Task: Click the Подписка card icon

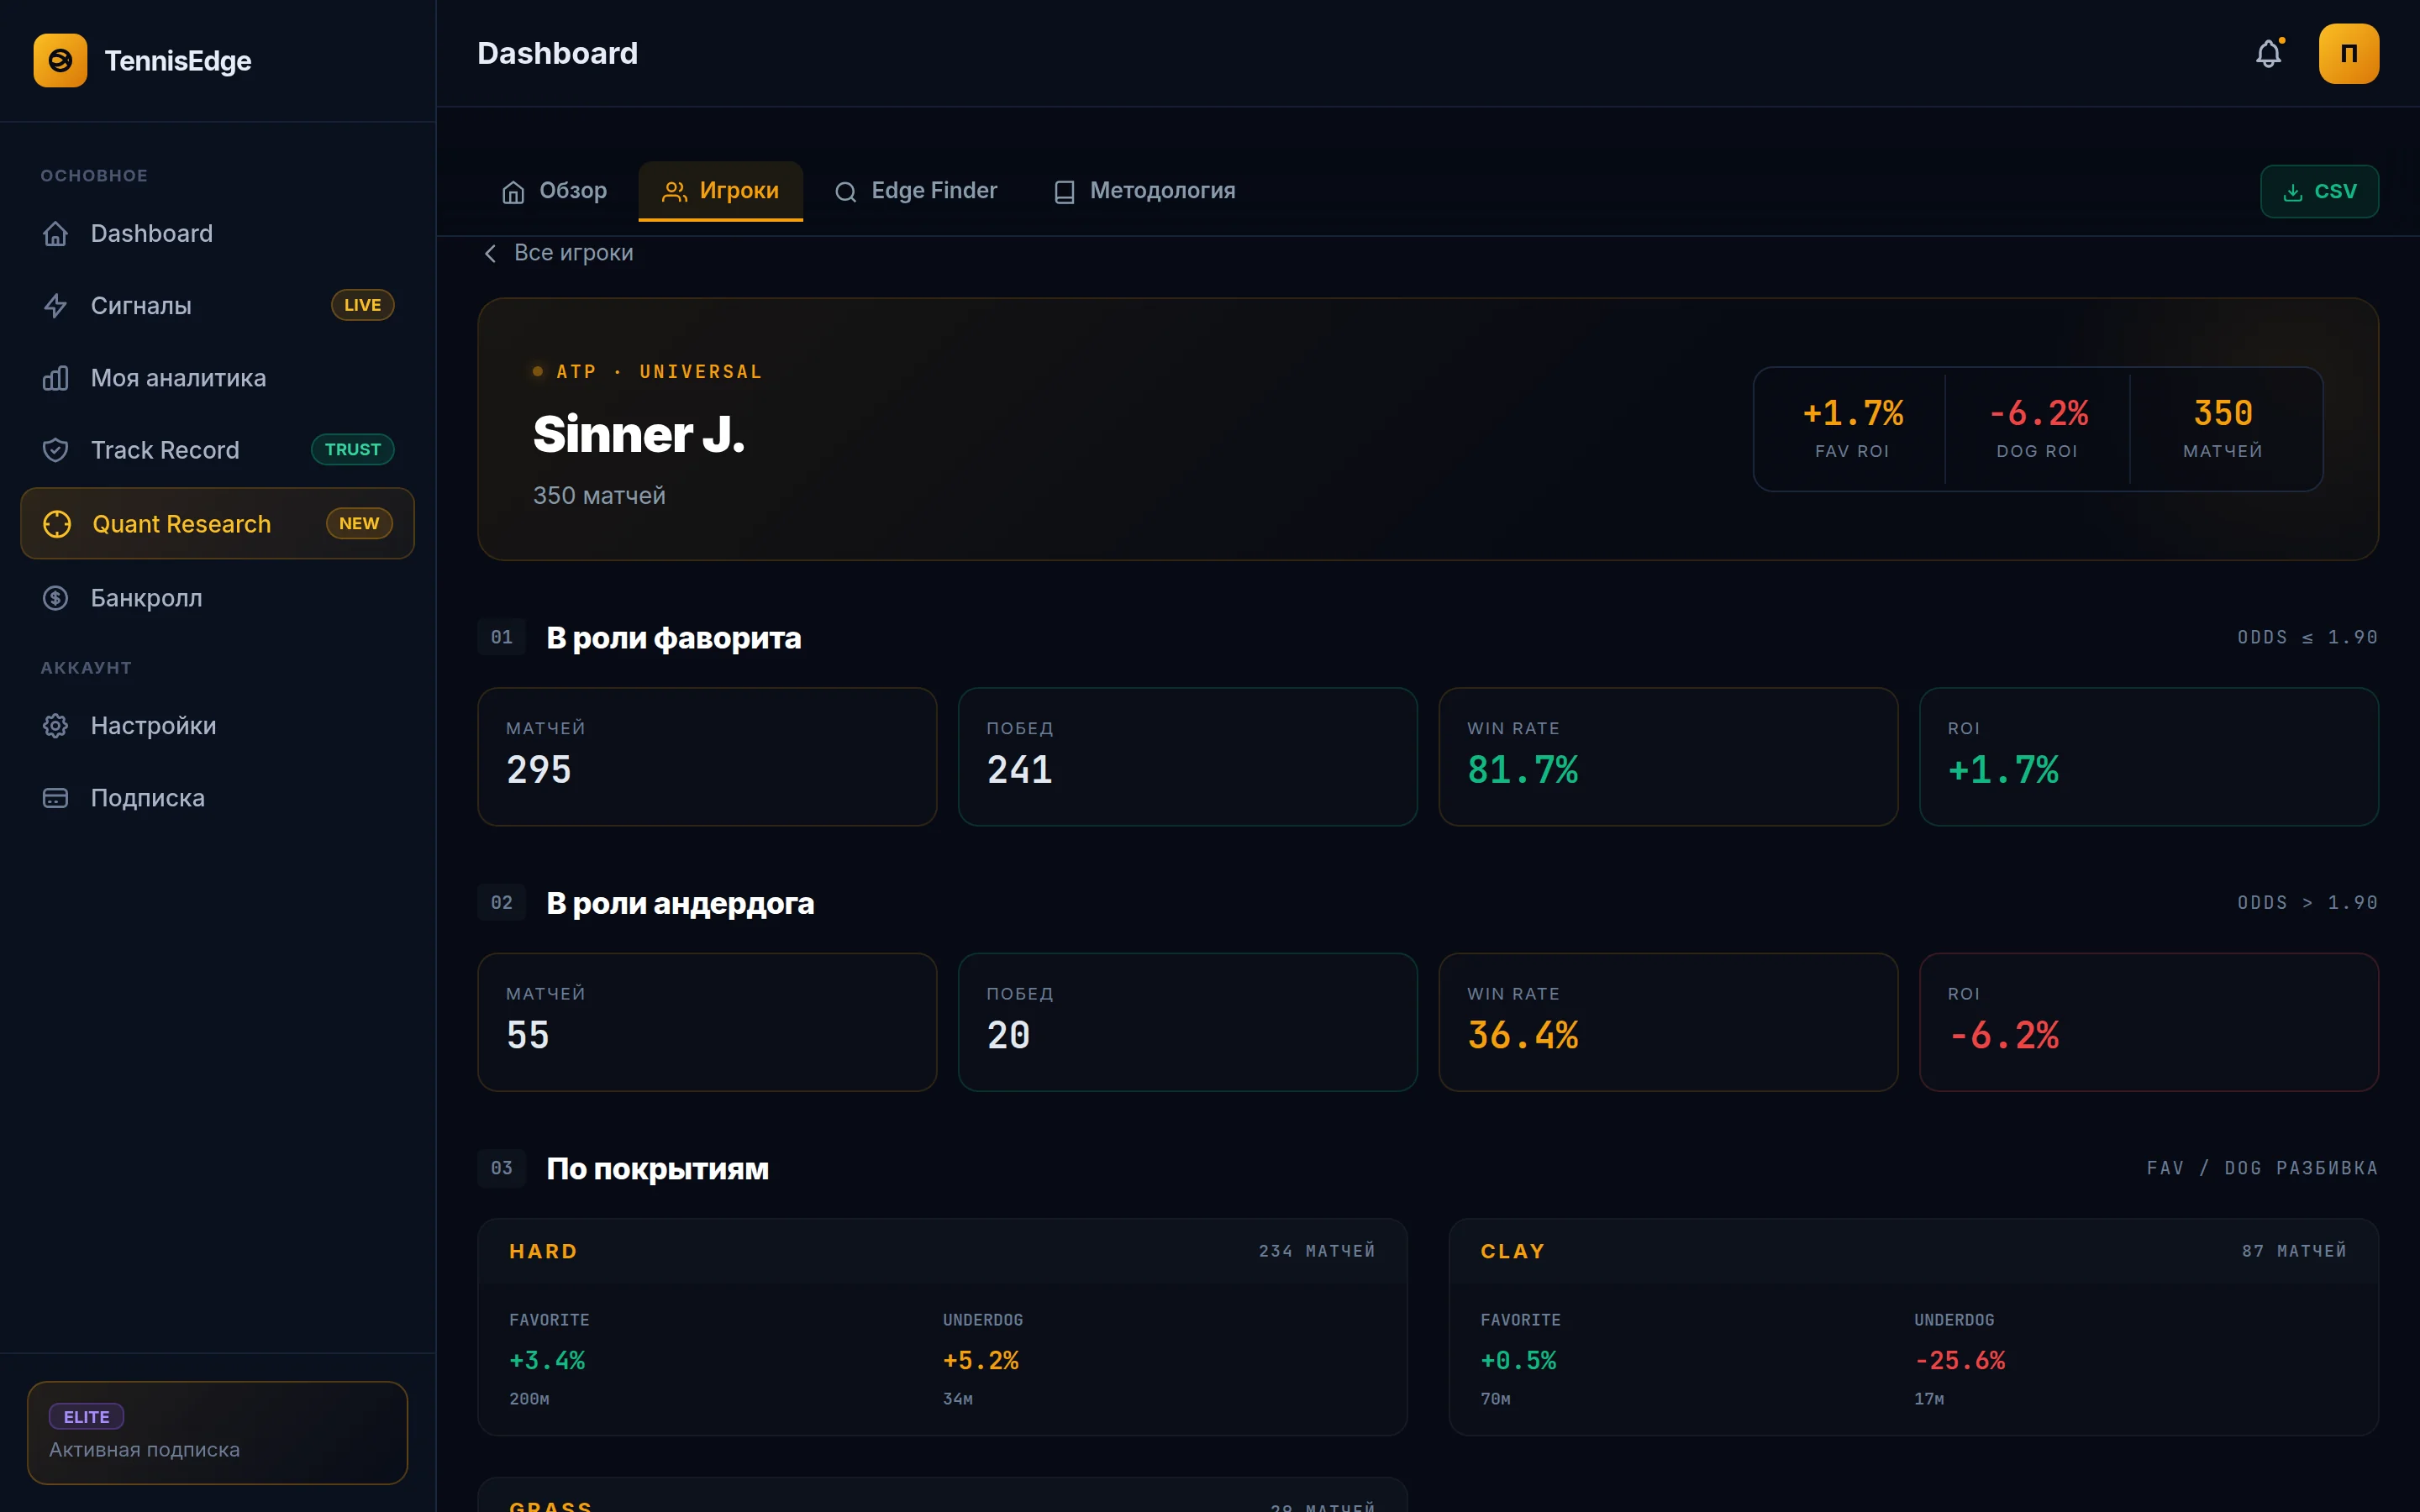Action: [56, 798]
